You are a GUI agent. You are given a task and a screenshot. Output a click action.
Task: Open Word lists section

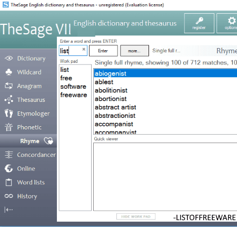pyautogui.click(x=31, y=183)
